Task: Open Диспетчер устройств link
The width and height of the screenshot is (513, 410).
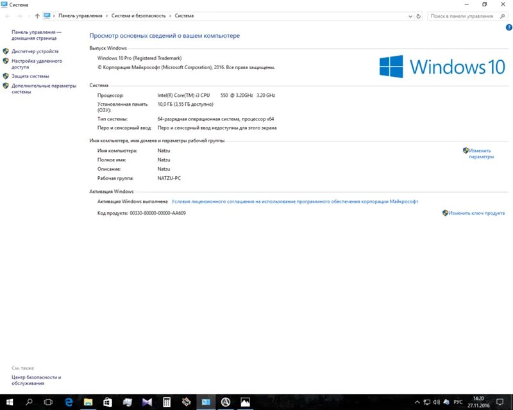Action: [x=35, y=51]
